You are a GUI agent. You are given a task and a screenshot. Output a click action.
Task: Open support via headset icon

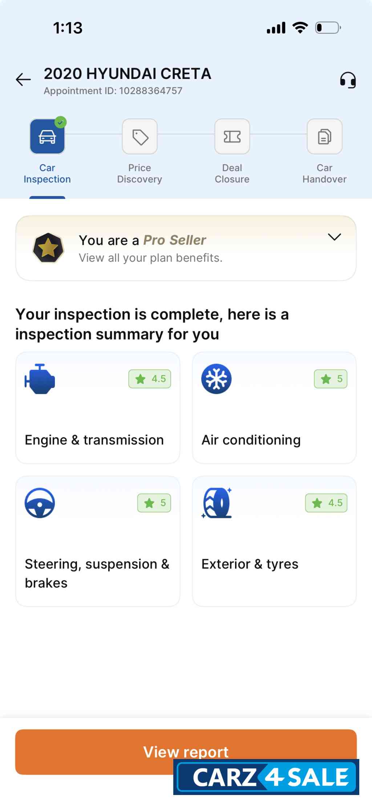(348, 80)
